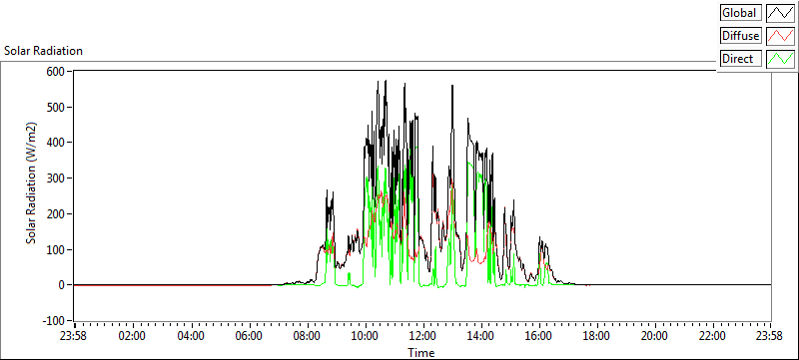Click the 22:00 time axis marker

712,336
